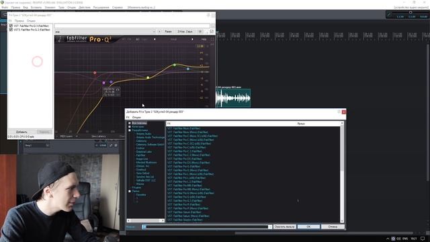Expand the Все плагины tree node

pos(130,123)
